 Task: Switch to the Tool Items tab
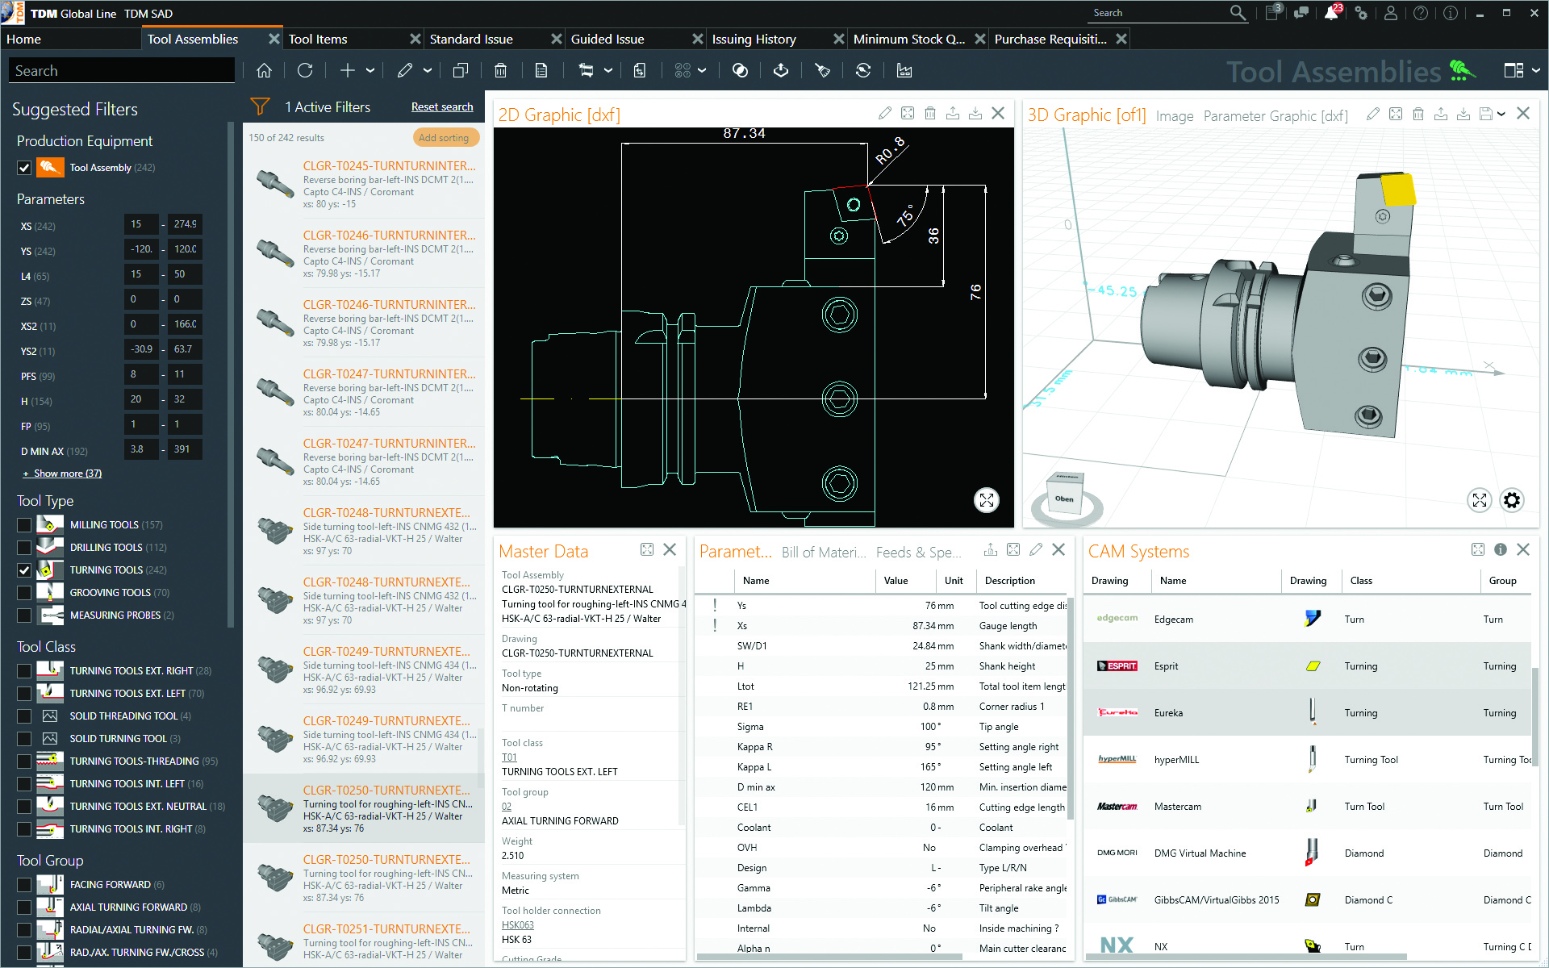tap(318, 39)
